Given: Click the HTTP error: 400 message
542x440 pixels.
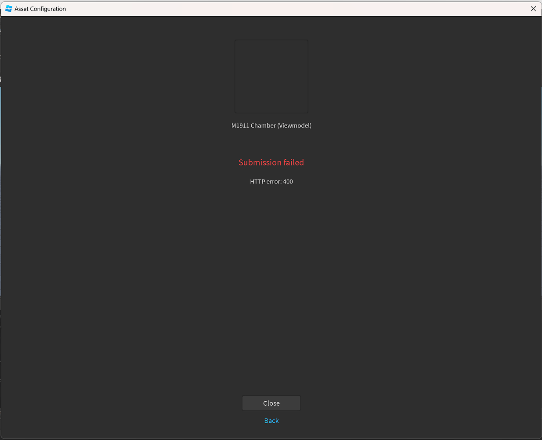Looking at the screenshot, I should tap(271, 181).
